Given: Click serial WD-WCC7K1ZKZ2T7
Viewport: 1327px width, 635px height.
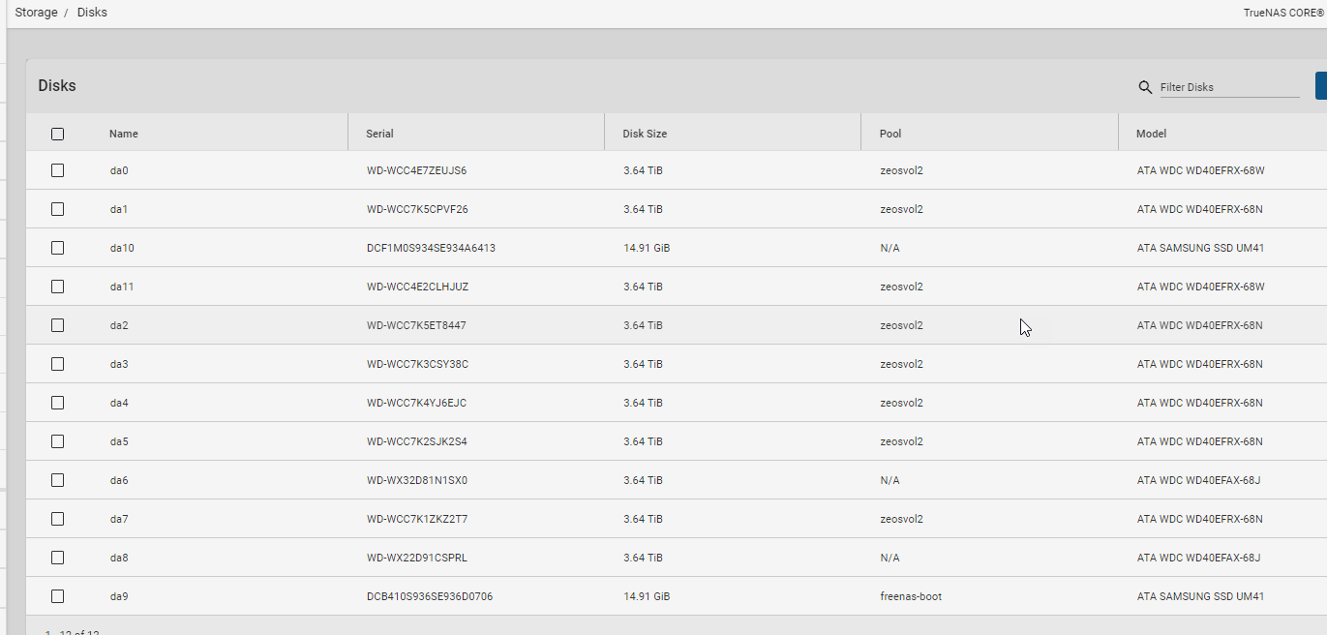Looking at the screenshot, I should [x=417, y=519].
